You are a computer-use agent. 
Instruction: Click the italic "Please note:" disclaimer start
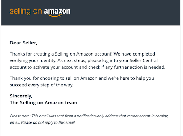pos(20,116)
